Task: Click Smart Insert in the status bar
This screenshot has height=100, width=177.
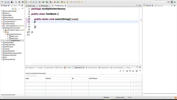Action: point(120,97)
